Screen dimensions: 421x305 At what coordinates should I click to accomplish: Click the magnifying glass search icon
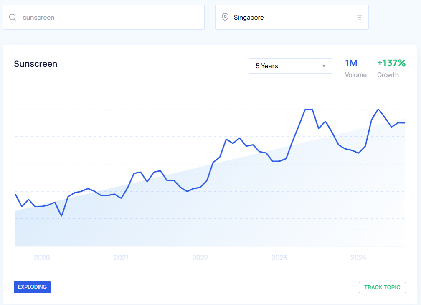13,17
